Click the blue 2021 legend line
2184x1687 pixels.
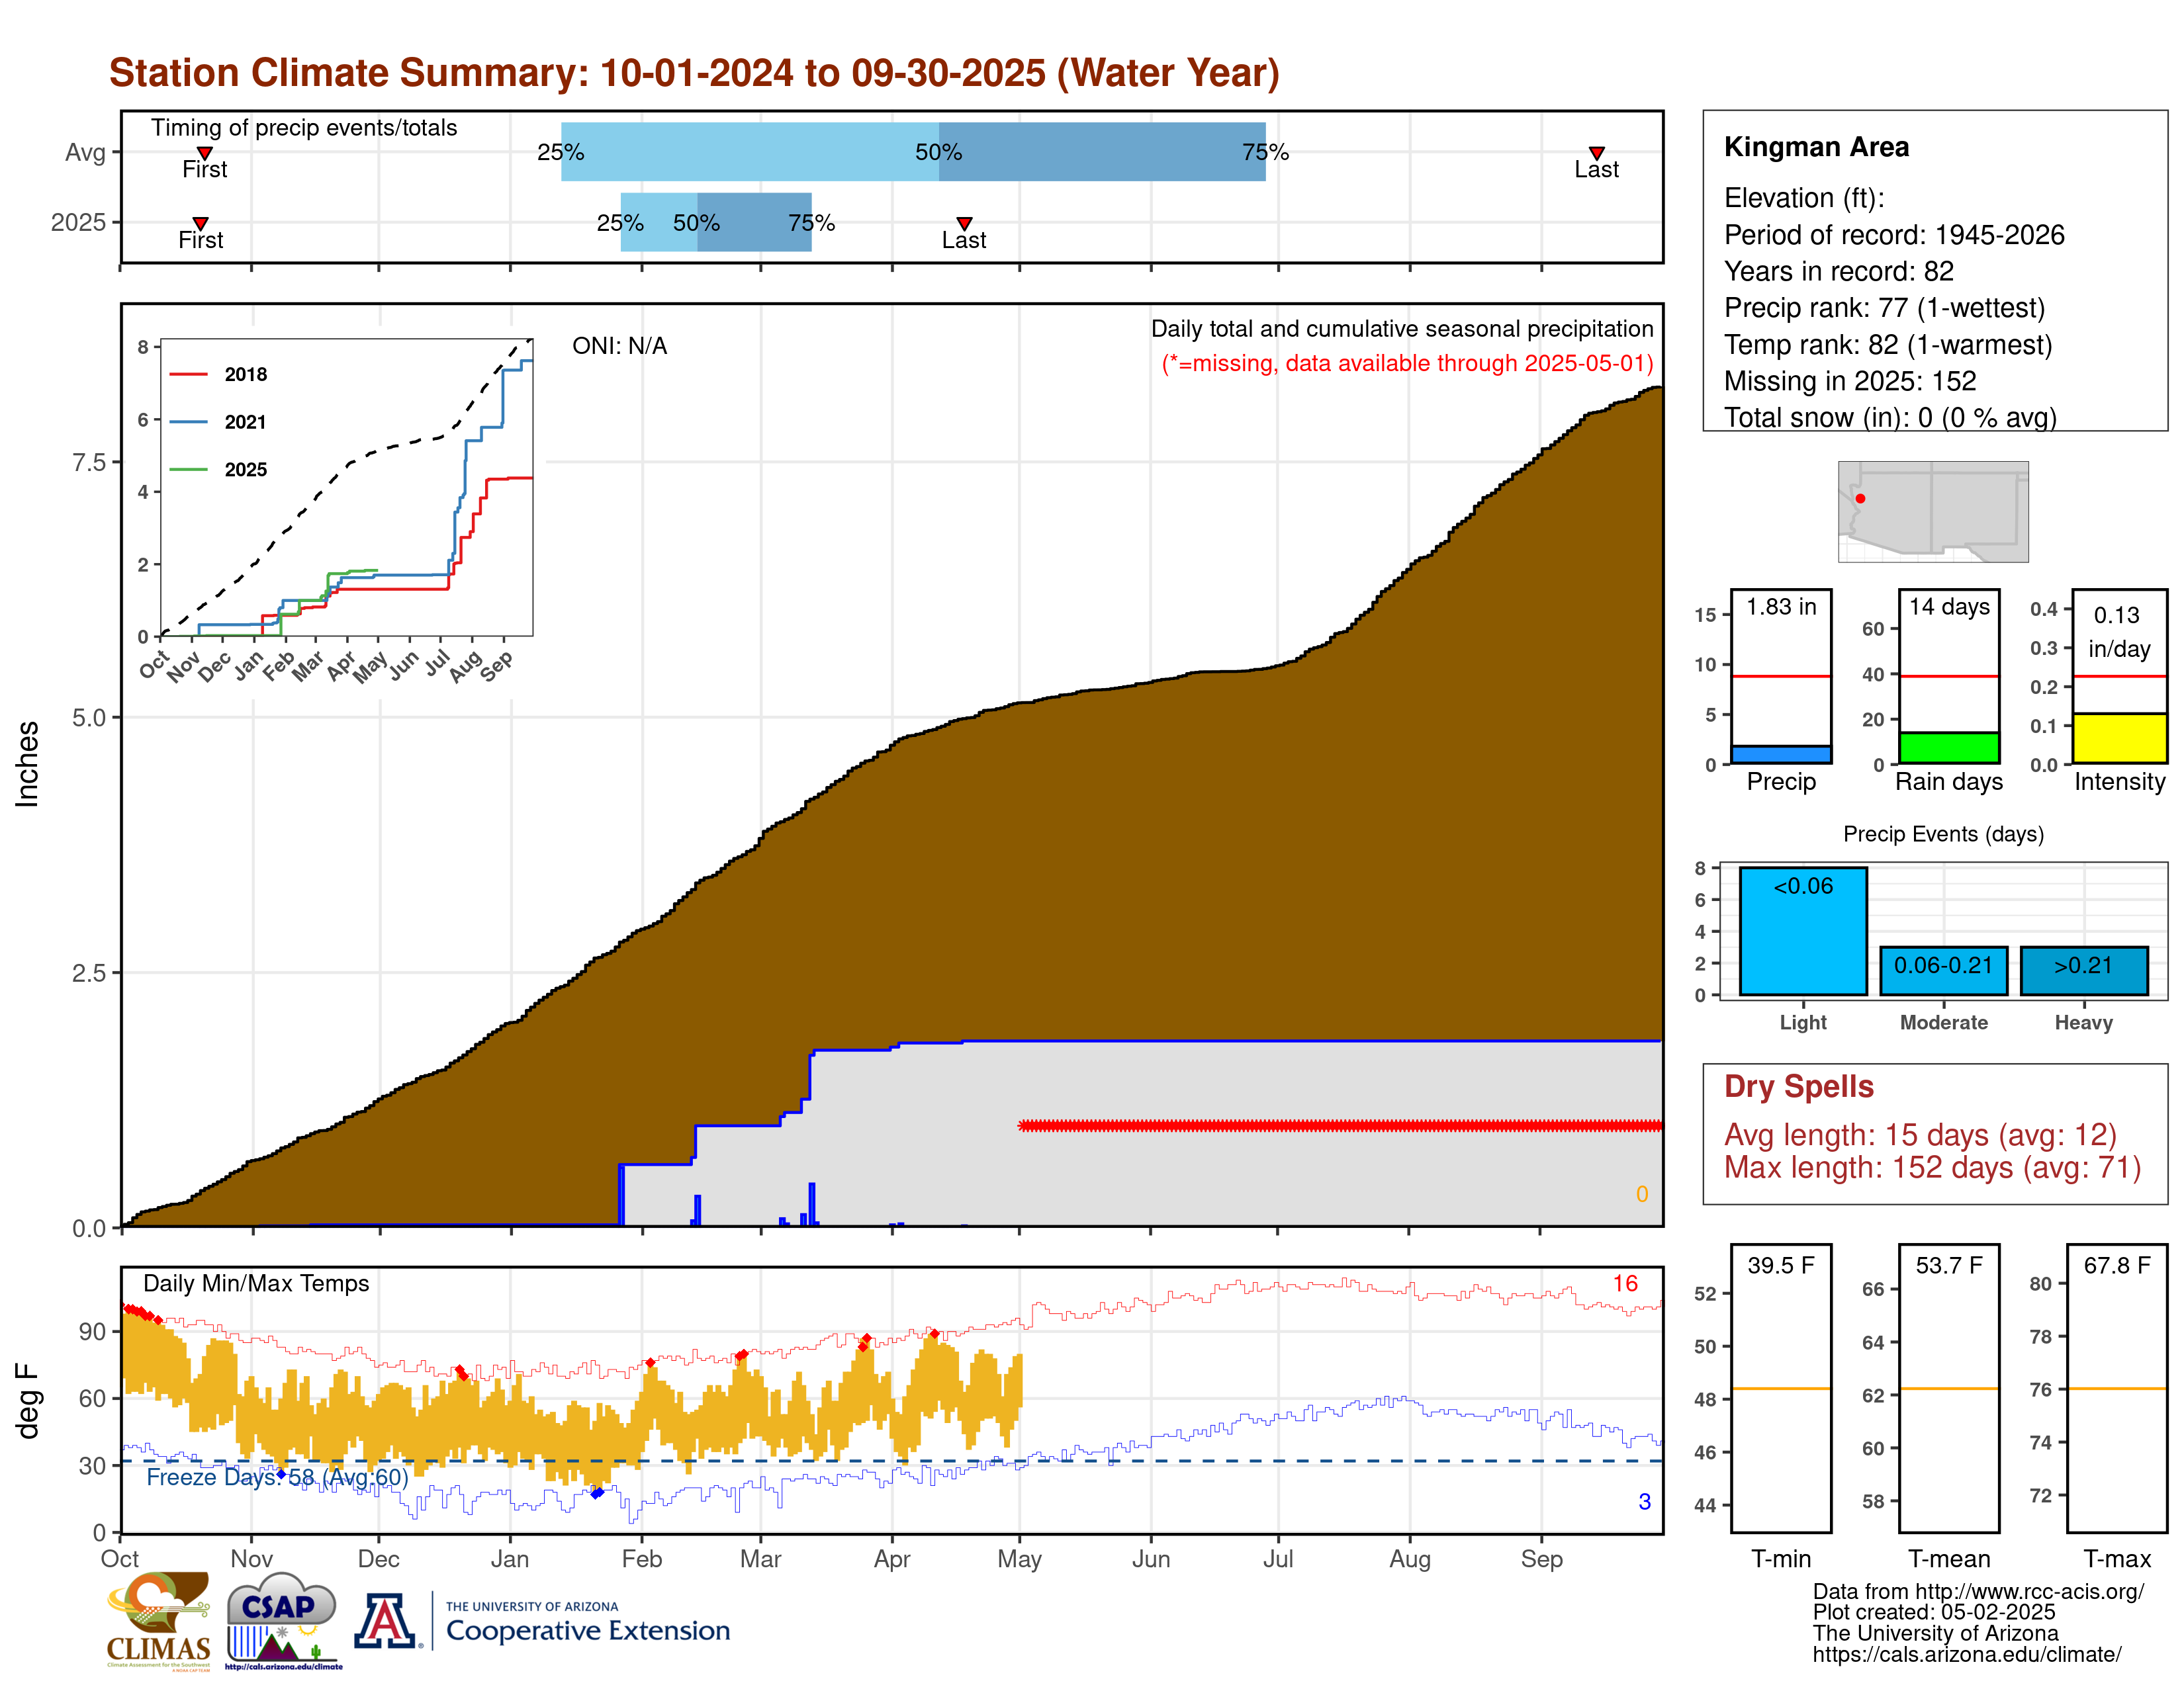click(x=188, y=422)
